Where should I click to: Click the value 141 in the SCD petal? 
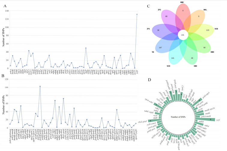173,58
